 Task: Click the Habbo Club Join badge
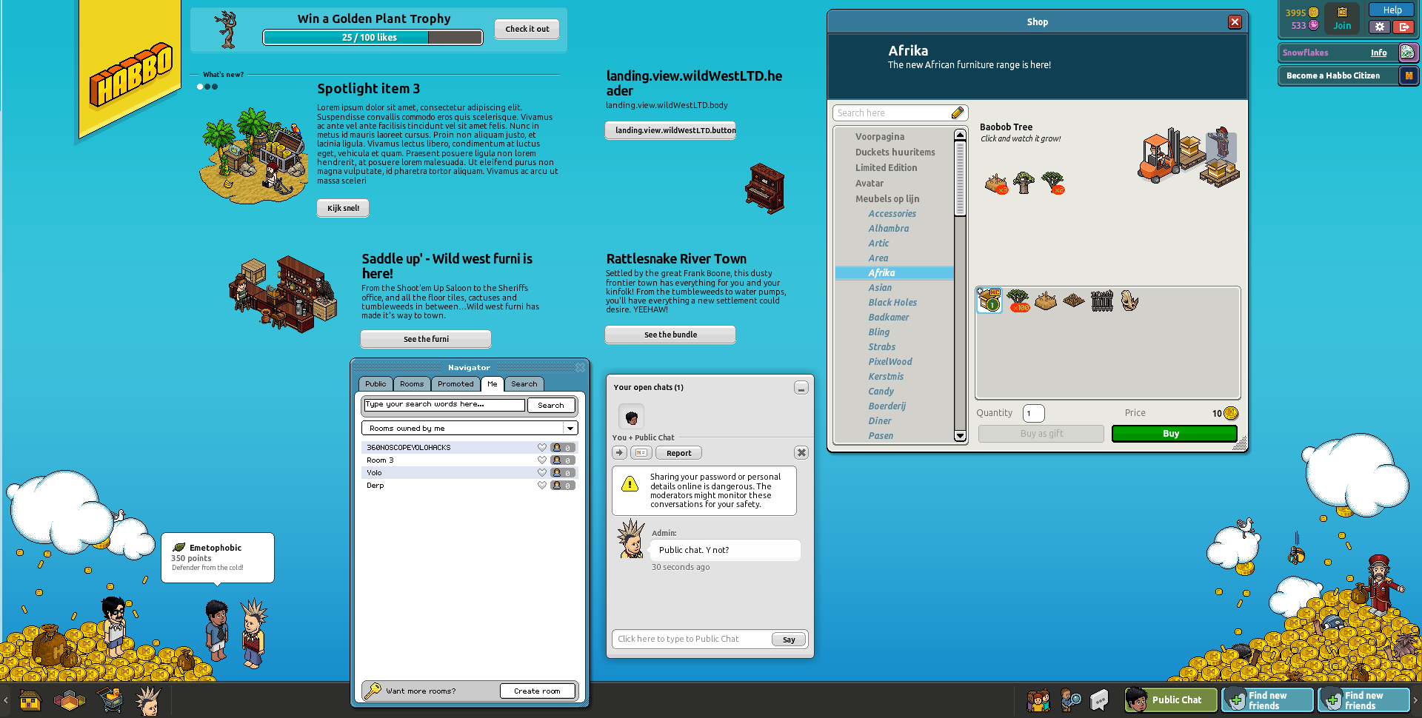click(1342, 19)
